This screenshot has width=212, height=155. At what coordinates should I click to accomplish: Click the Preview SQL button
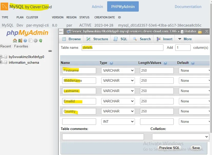point(169,148)
